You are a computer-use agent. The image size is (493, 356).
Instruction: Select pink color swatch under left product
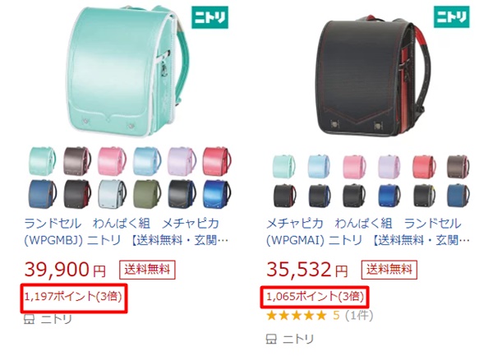(112, 161)
